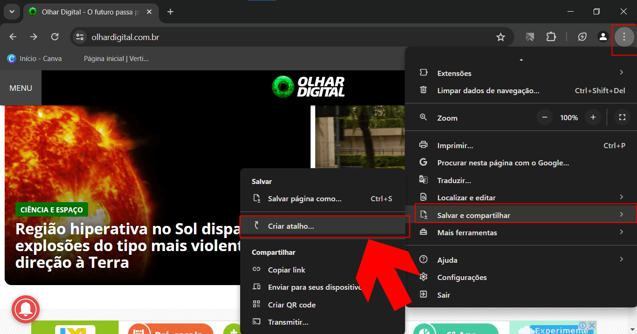
Task: Expand Salvar e compartilhar submenu
Action: tap(521, 215)
